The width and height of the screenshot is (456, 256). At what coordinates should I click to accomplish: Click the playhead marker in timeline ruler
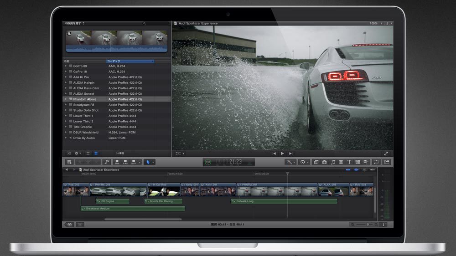point(288,174)
